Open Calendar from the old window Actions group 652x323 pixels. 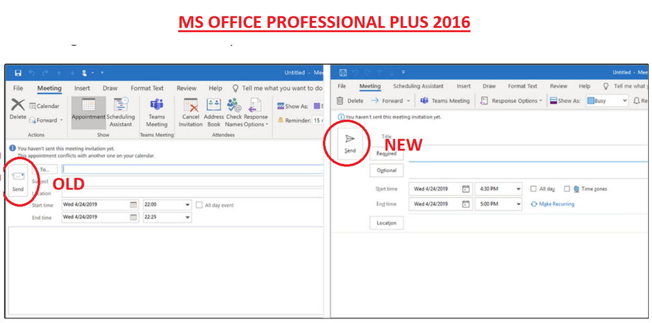pyautogui.click(x=44, y=106)
